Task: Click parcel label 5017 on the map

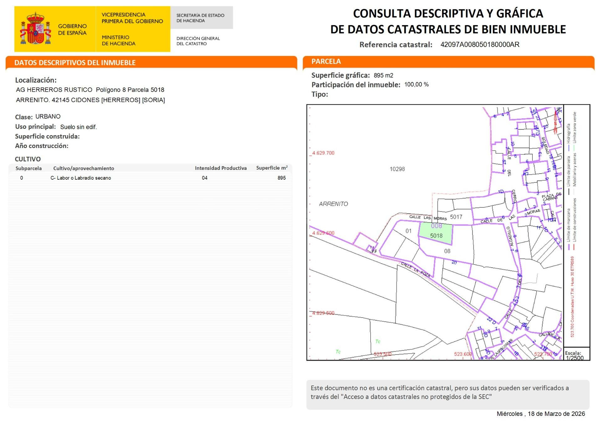Action: [456, 217]
